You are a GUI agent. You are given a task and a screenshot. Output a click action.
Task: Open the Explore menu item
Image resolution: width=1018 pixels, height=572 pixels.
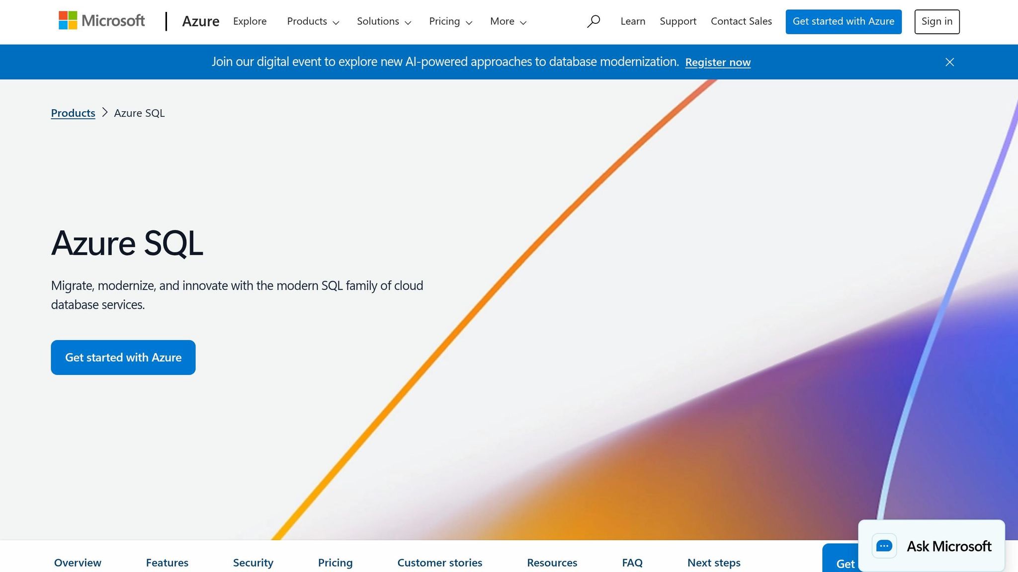250,21
